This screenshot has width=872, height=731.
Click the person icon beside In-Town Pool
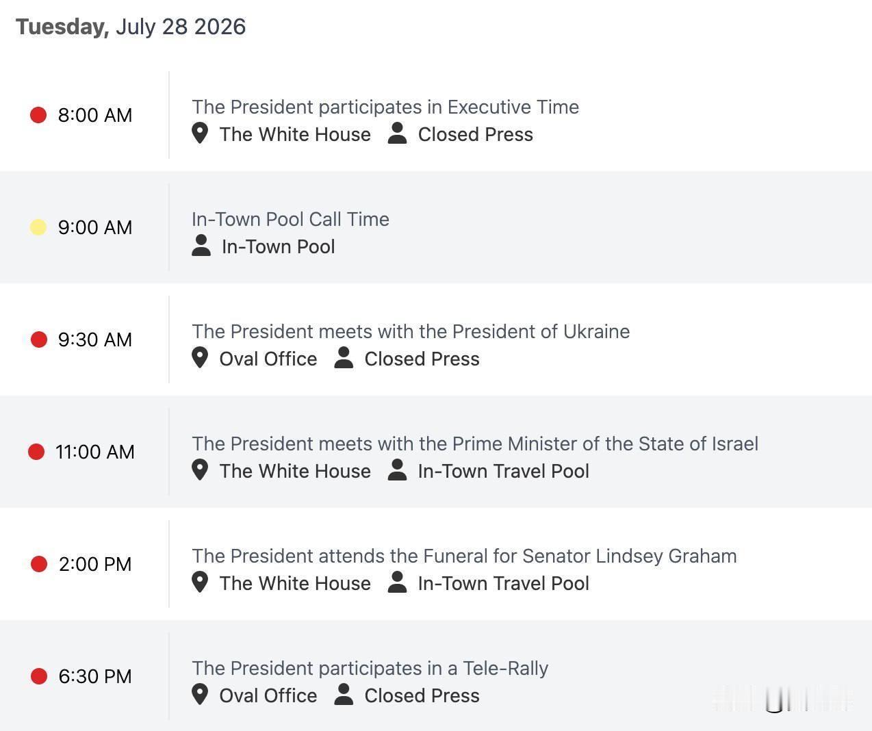(201, 246)
